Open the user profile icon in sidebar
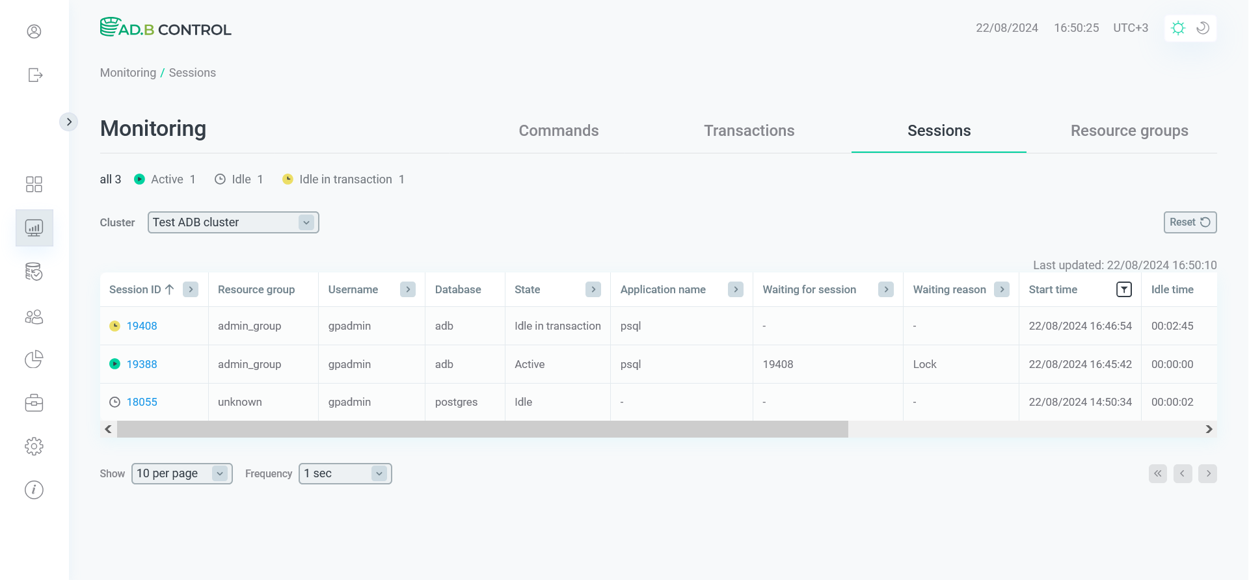This screenshot has width=1249, height=580. click(x=34, y=31)
